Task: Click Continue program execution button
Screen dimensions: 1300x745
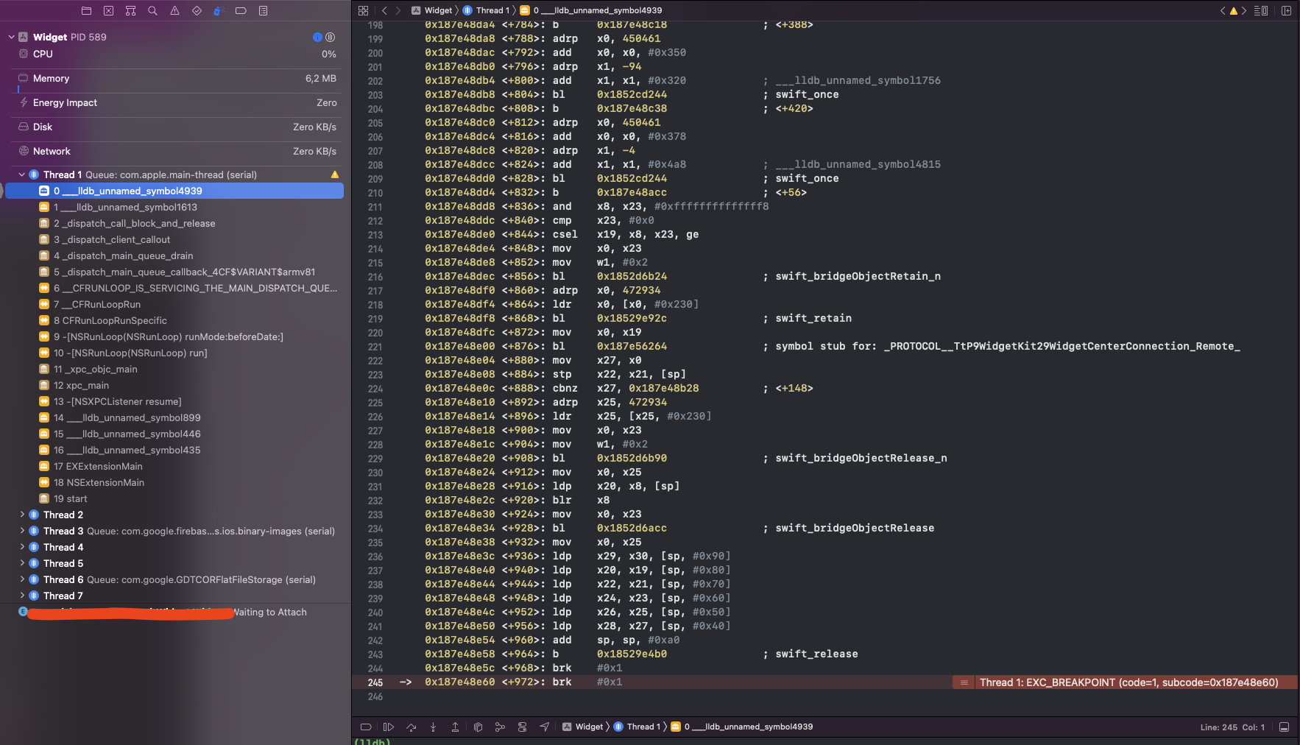Action: point(389,727)
